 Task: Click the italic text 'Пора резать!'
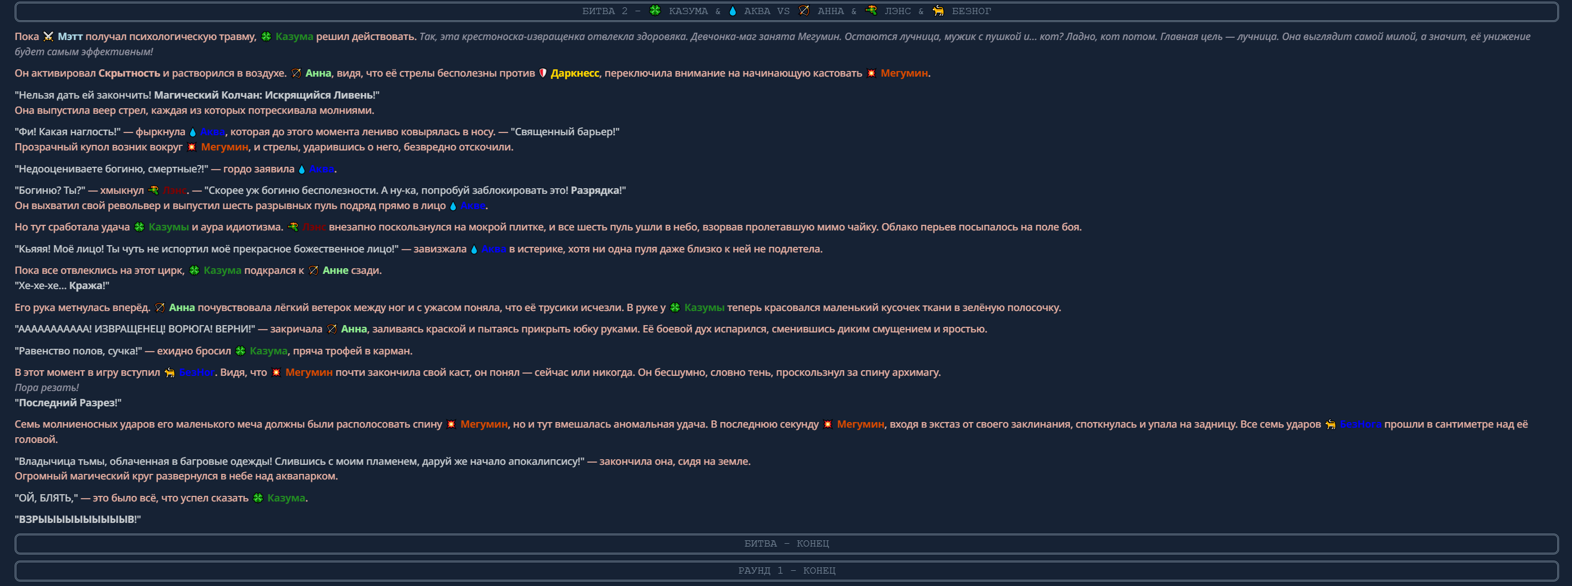46,387
